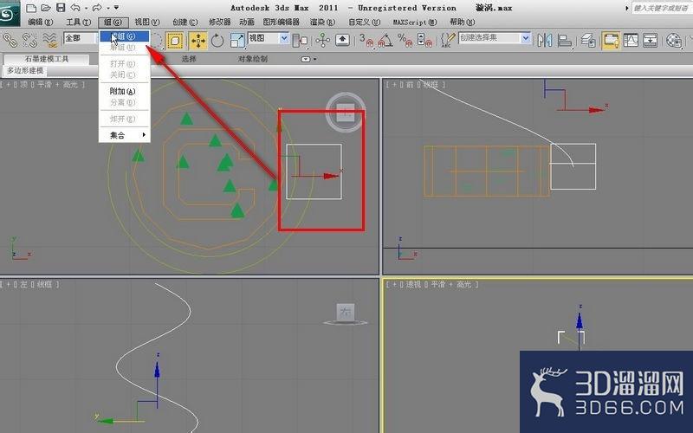Select the Bind to Space Warp tool
Viewport: 693px width, 433px height.
tap(50, 40)
